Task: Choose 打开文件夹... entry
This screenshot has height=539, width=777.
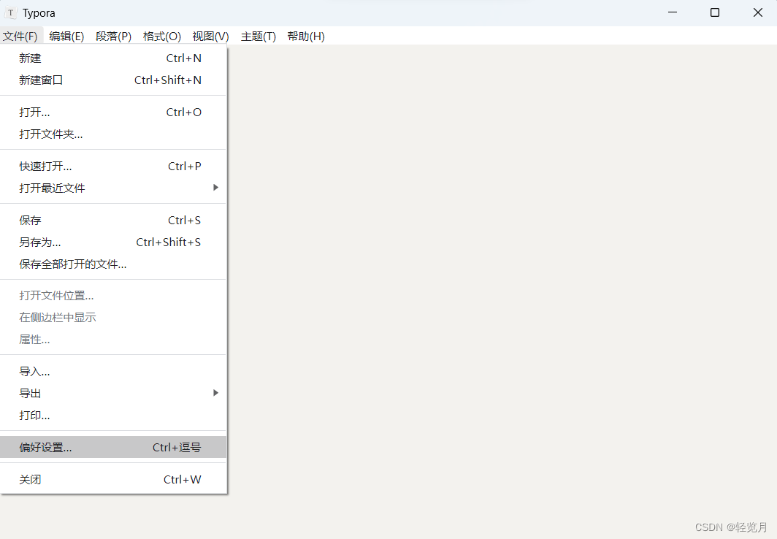Action: pos(113,134)
